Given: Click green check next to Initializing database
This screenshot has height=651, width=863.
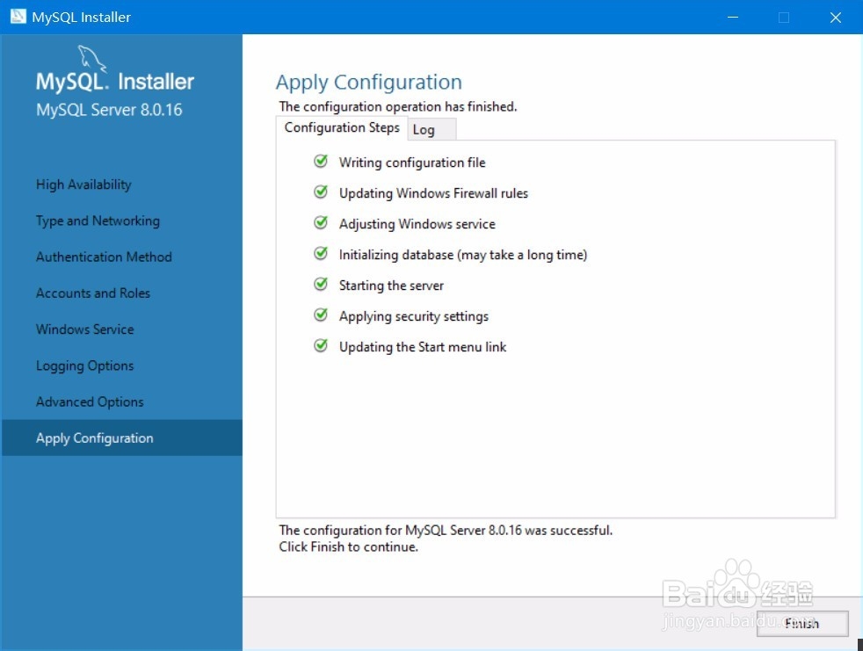Looking at the screenshot, I should pyautogui.click(x=320, y=254).
